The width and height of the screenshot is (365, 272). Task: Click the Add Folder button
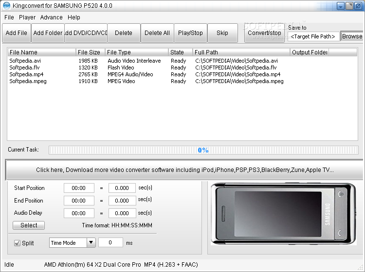(x=48, y=33)
